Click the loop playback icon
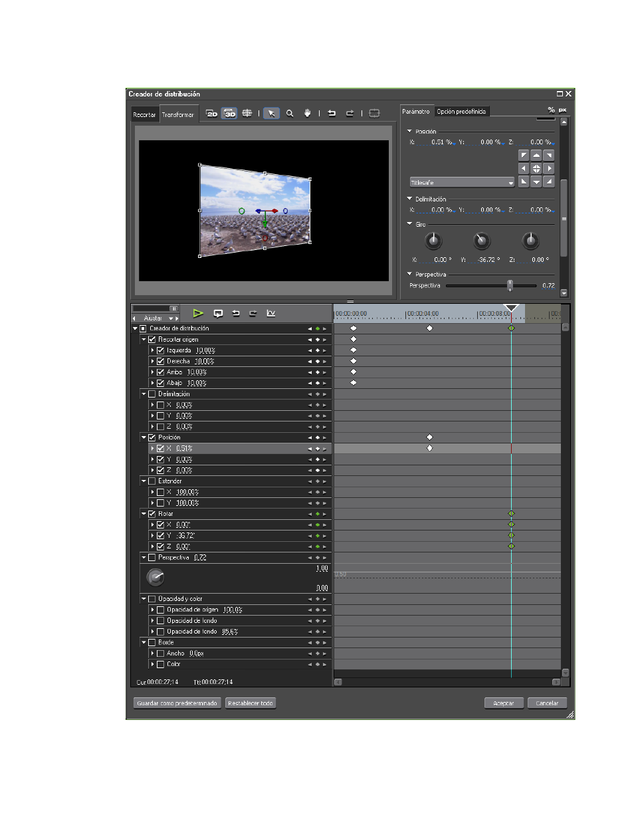Viewport: 634px width, 821px height. (x=218, y=313)
